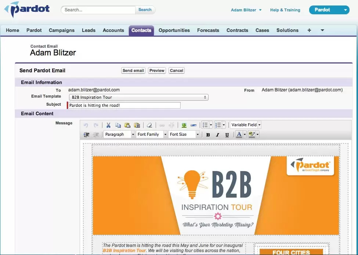Toggle italic formatting
The height and width of the screenshot is (255, 358).
(x=217, y=135)
